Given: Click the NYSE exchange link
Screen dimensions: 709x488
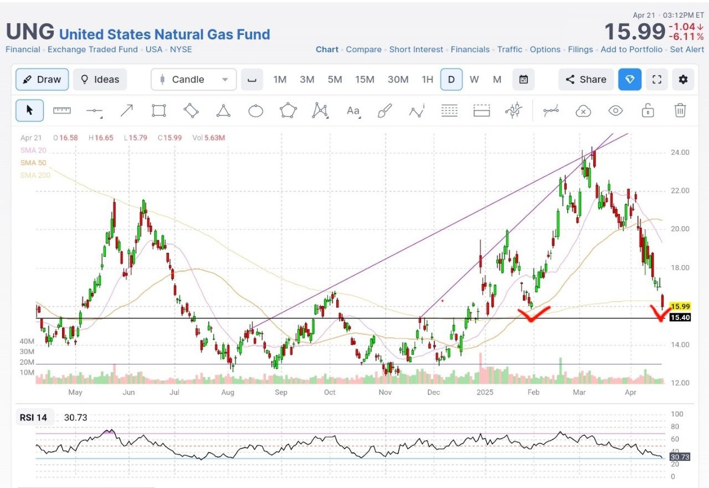Looking at the screenshot, I should (181, 50).
